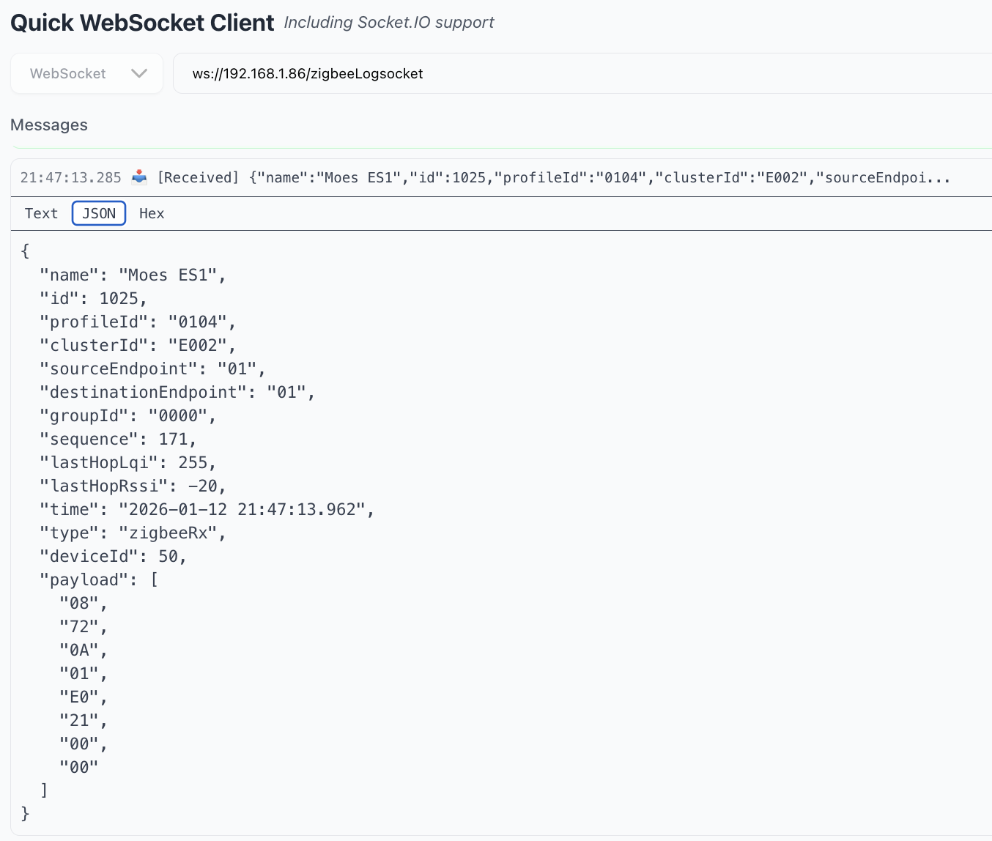This screenshot has width=992, height=841.
Task: Click the clusterId value E002
Action: click(198, 345)
